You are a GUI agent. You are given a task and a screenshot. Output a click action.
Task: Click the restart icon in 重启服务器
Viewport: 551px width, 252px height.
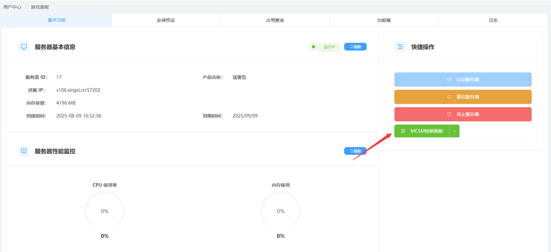pos(449,97)
